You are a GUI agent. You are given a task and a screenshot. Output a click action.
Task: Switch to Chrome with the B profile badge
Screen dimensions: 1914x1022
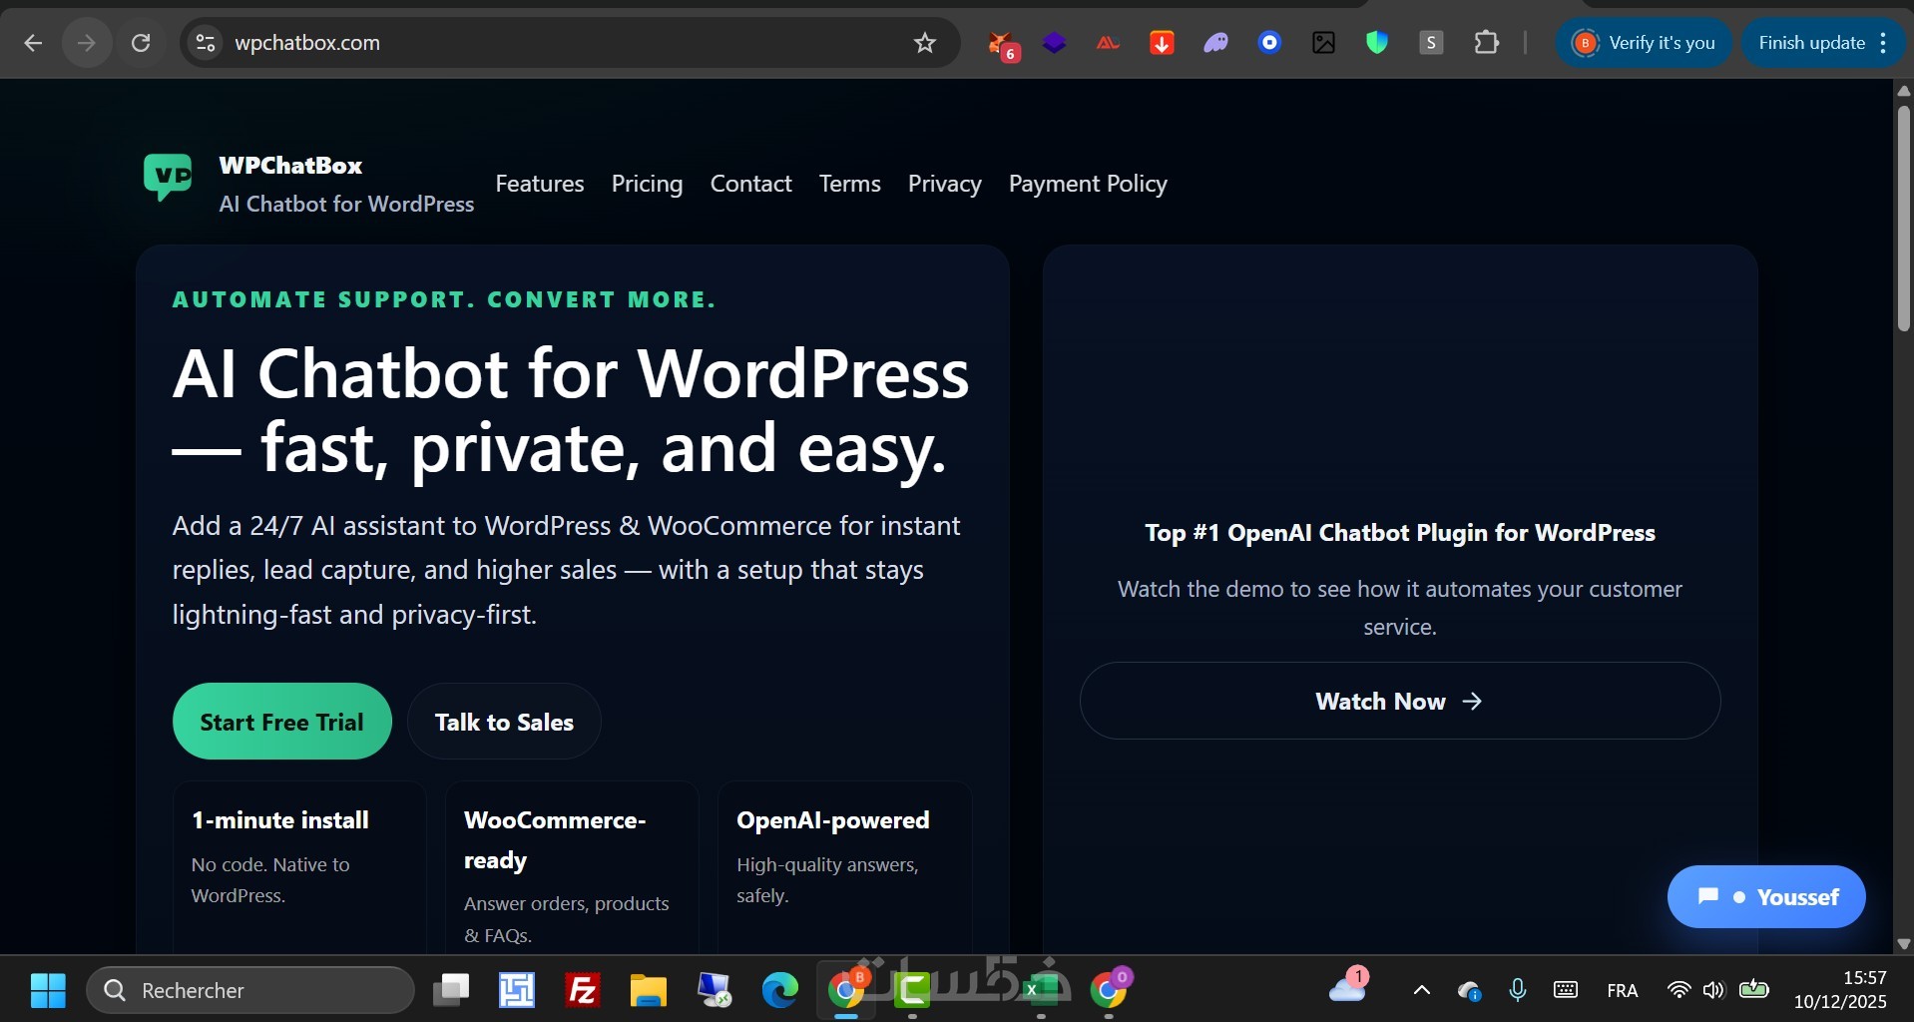(847, 989)
